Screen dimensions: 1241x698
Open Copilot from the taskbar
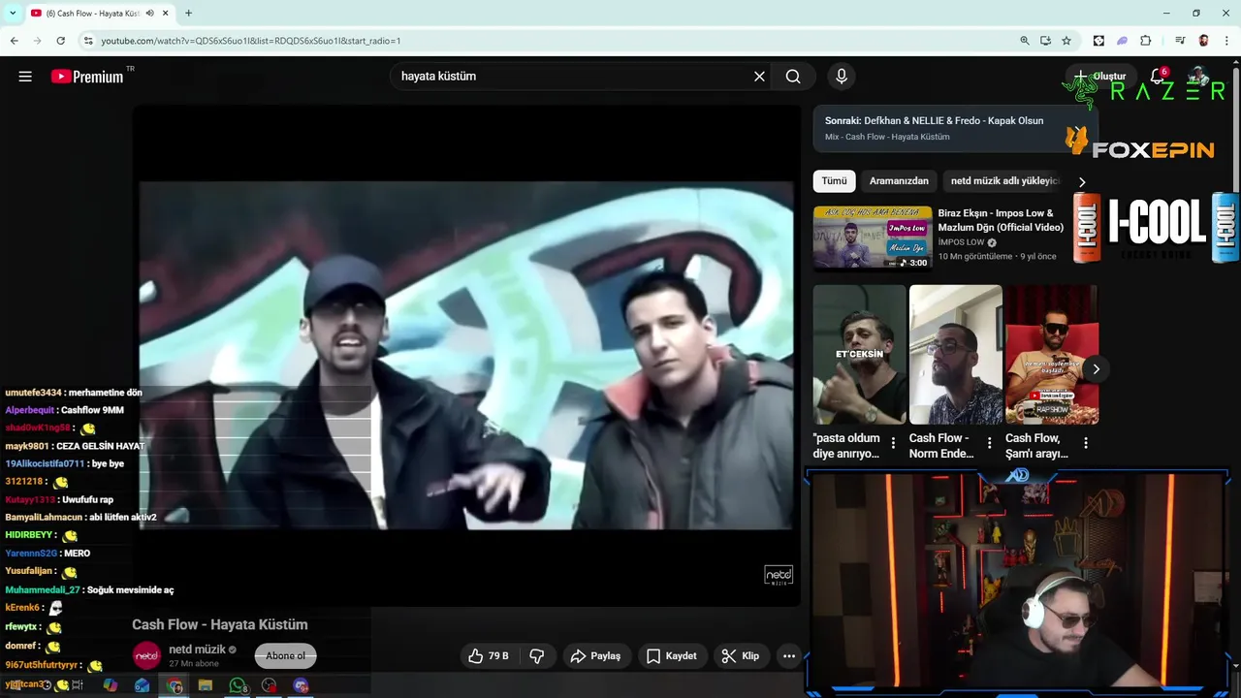click(111, 685)
